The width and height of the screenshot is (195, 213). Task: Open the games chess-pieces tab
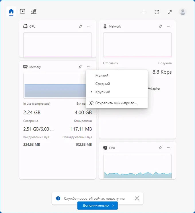click(x=34, y=11)
